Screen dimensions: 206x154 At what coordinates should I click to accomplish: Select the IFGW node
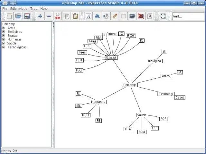(131, 36)
